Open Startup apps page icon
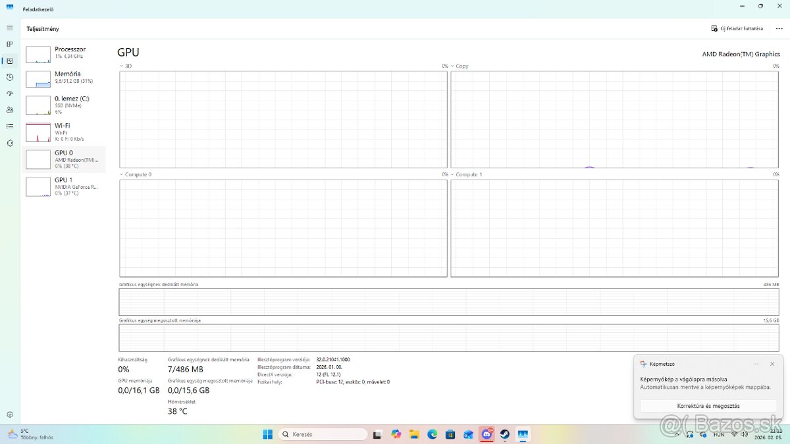Viewport: 790px width, 444px height. point(9,93)
